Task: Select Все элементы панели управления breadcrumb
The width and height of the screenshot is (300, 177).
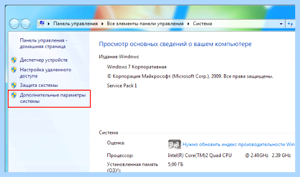Action: pos(145,24)
